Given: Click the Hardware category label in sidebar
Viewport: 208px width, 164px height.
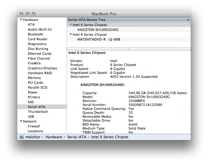Looking at the screenshot, I should (31, 20).
